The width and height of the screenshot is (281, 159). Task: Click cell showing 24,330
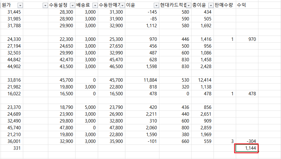pos(12,39)
